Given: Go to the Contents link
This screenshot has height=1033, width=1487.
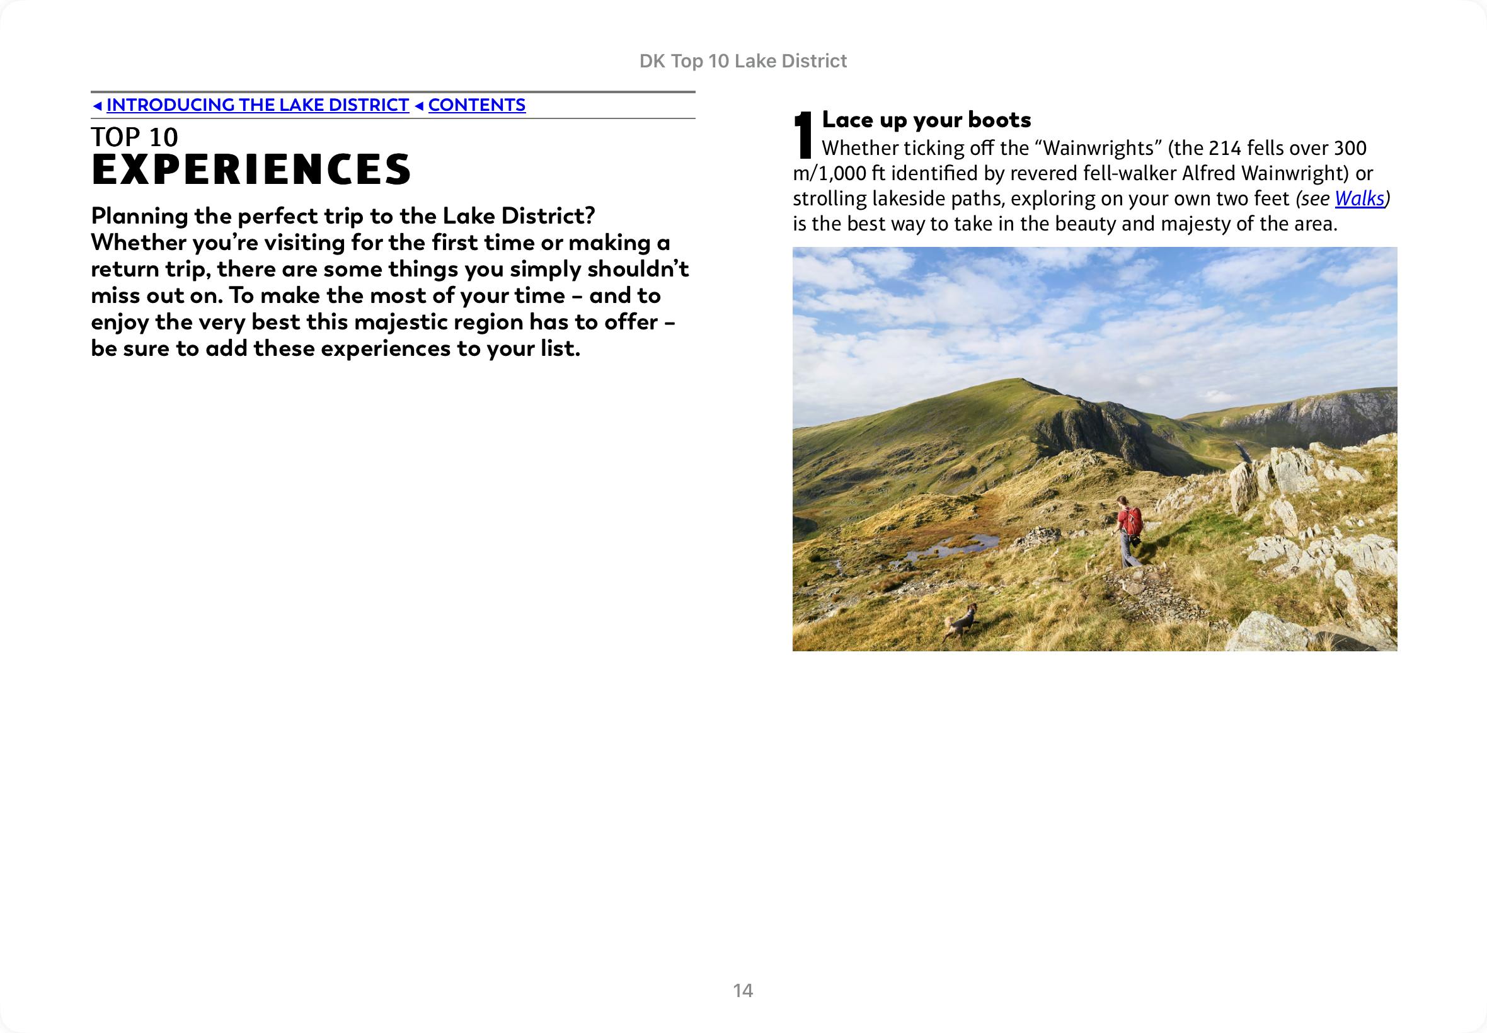Looking at the screenshot, I should pos(476,105).
